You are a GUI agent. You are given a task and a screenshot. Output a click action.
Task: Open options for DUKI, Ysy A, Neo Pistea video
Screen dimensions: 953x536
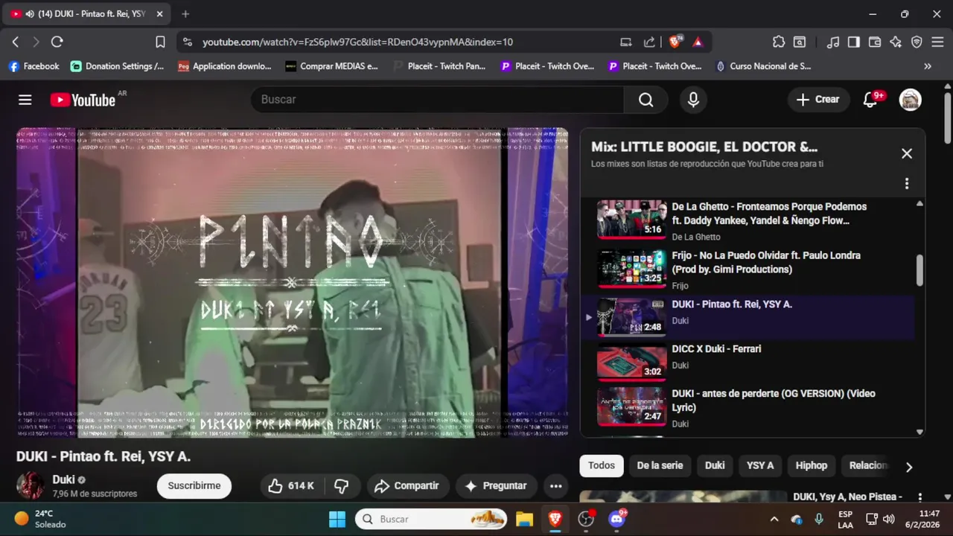[x=920, y=497]
